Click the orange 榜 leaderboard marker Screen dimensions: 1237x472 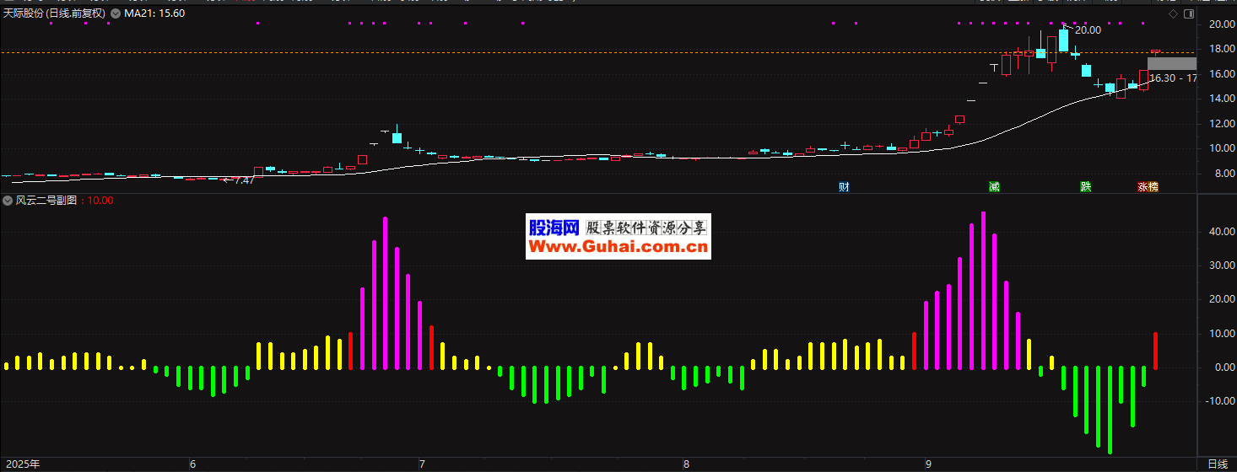[1153, 186]
